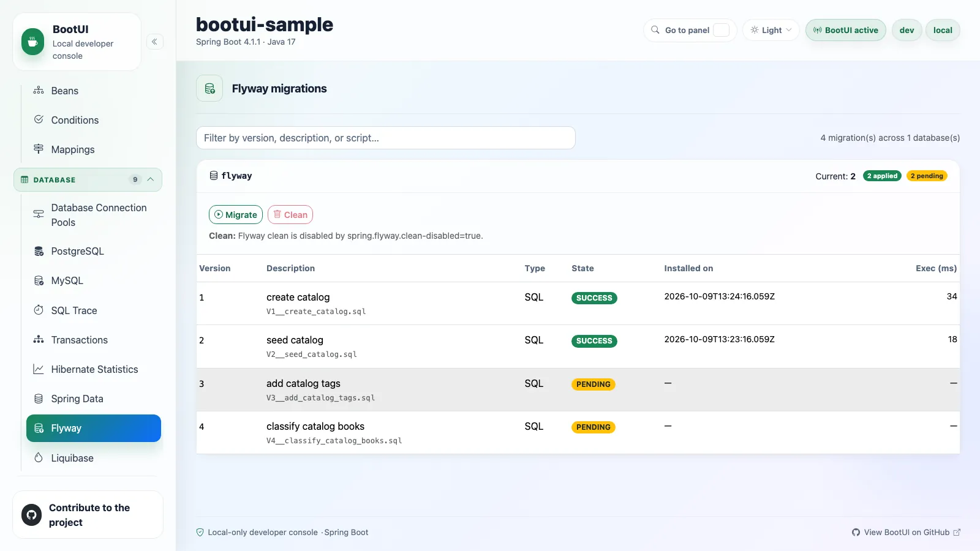Click the Mappings signpost icon
The image size is (980, 551).
click(x=39, y=149)
